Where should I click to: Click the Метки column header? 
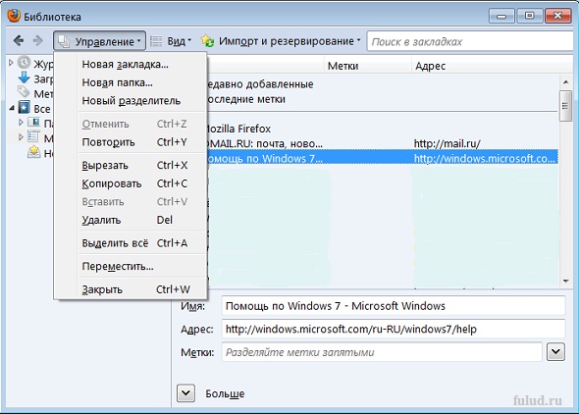(x=368, y=66)
